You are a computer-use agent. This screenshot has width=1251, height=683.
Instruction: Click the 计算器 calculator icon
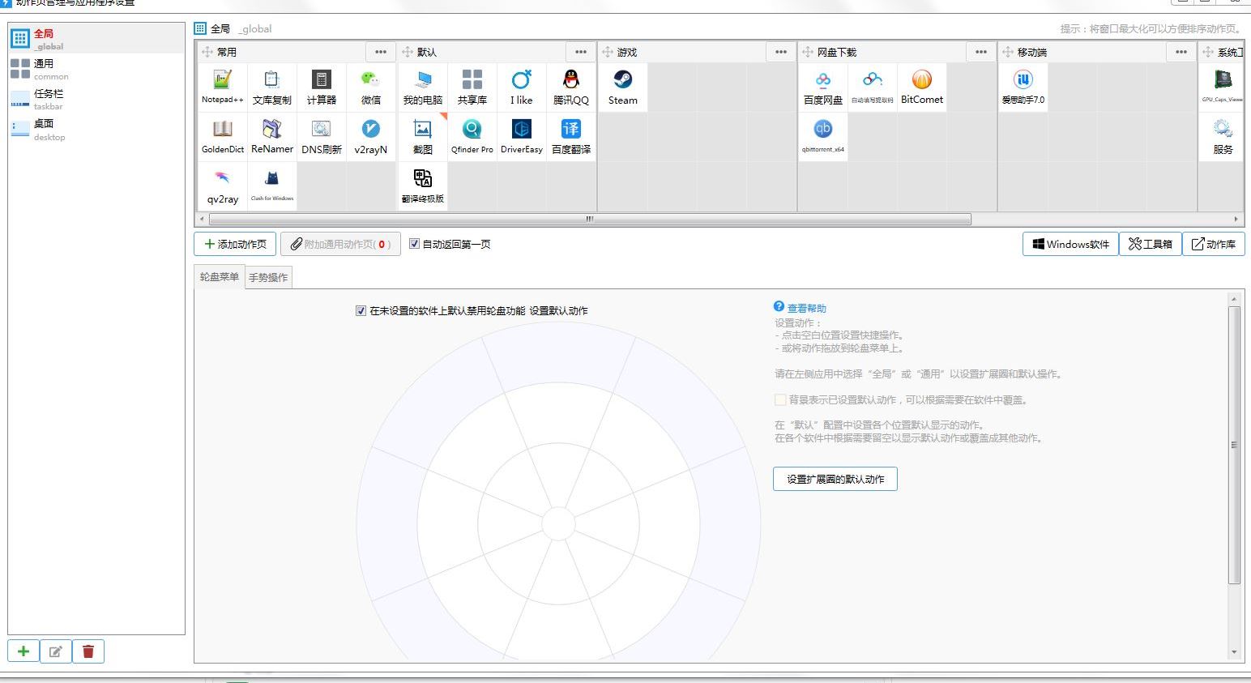tap(322, 88)
